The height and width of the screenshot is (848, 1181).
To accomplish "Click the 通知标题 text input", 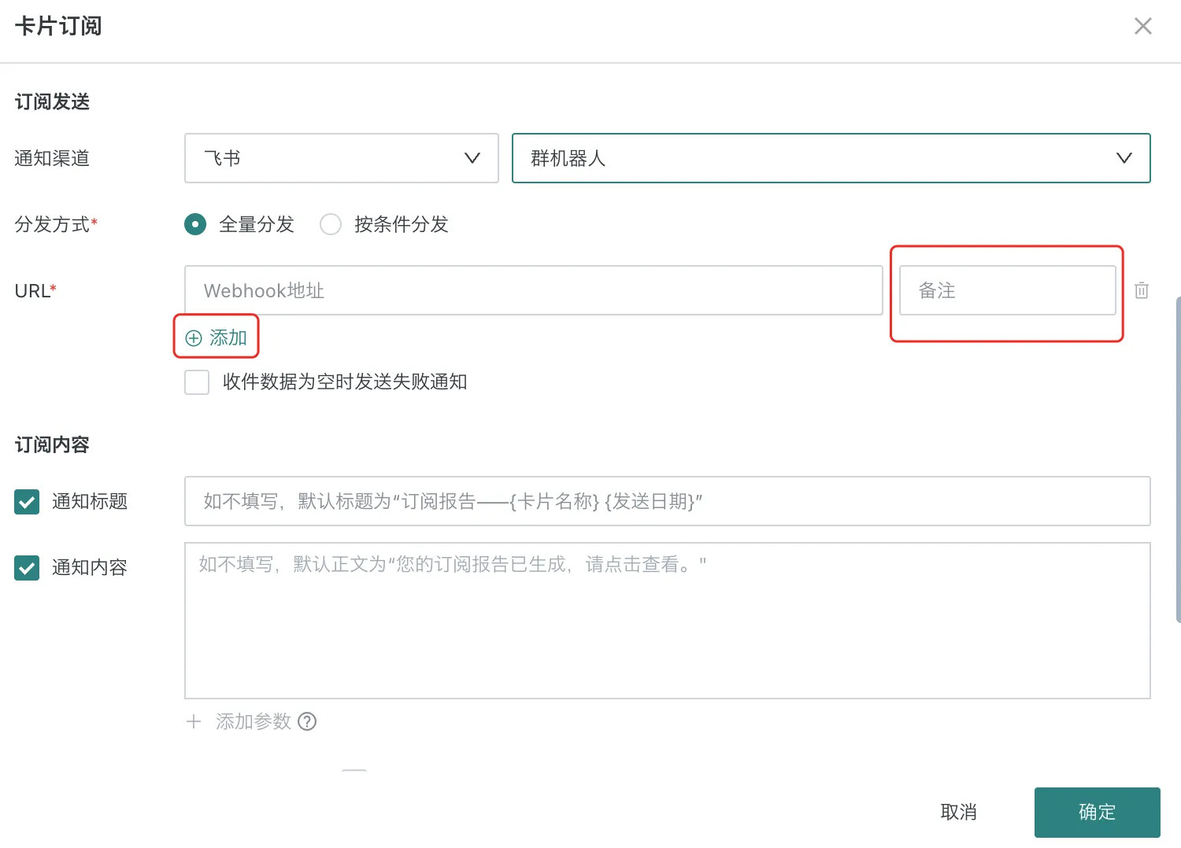I will pyautogui.click(x=667, y=501).
